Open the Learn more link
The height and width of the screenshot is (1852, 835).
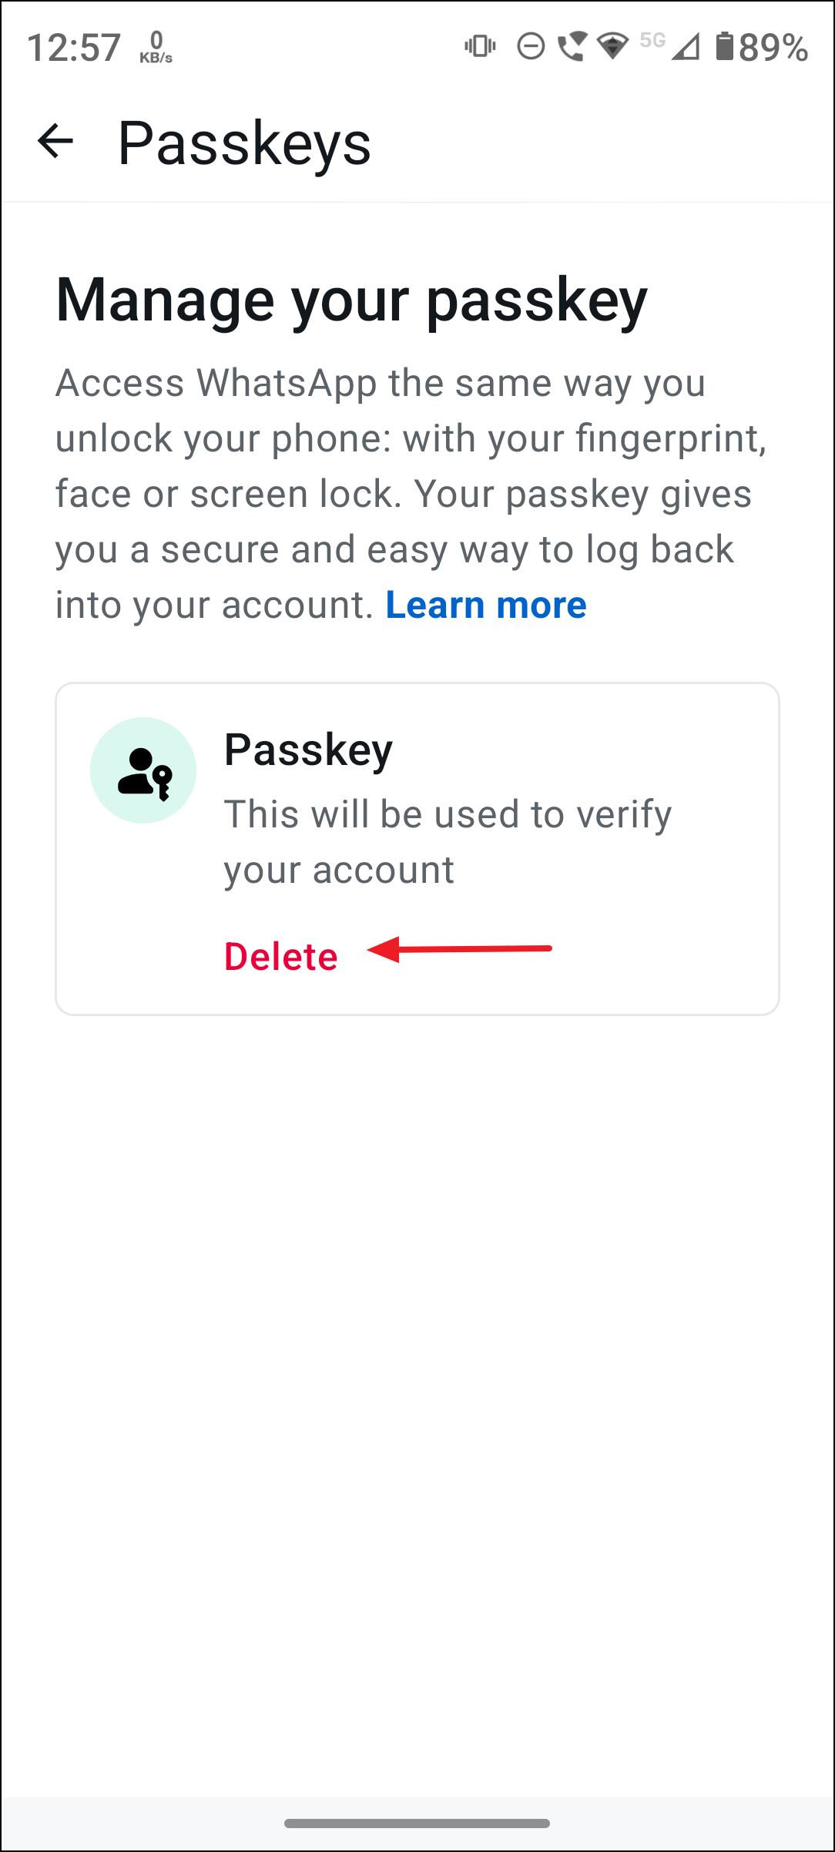pyautogui.click(x=486, y=605)
